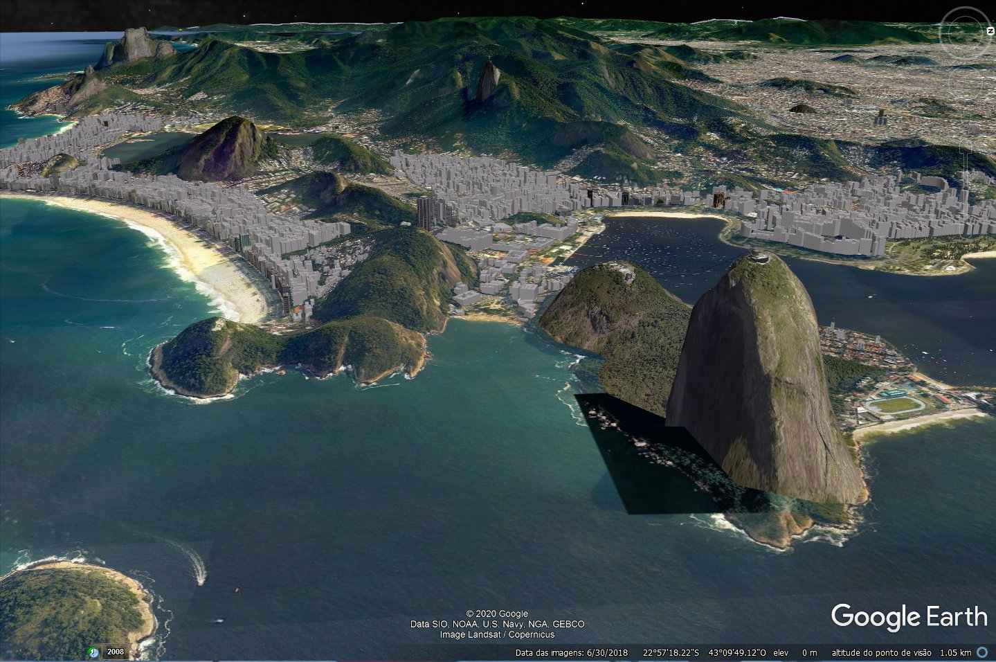Click the 2008 historical imagery year button
Screen dimensions: 996x662
pos(116,652)
